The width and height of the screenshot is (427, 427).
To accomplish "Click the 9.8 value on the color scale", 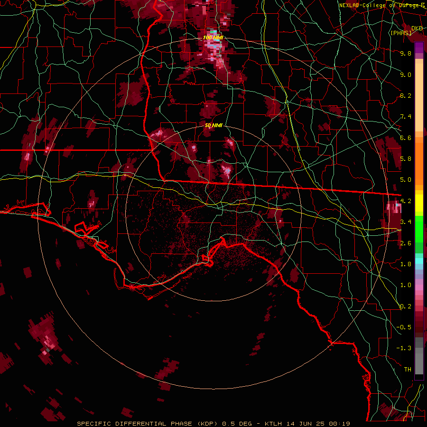I will (406, 53).
